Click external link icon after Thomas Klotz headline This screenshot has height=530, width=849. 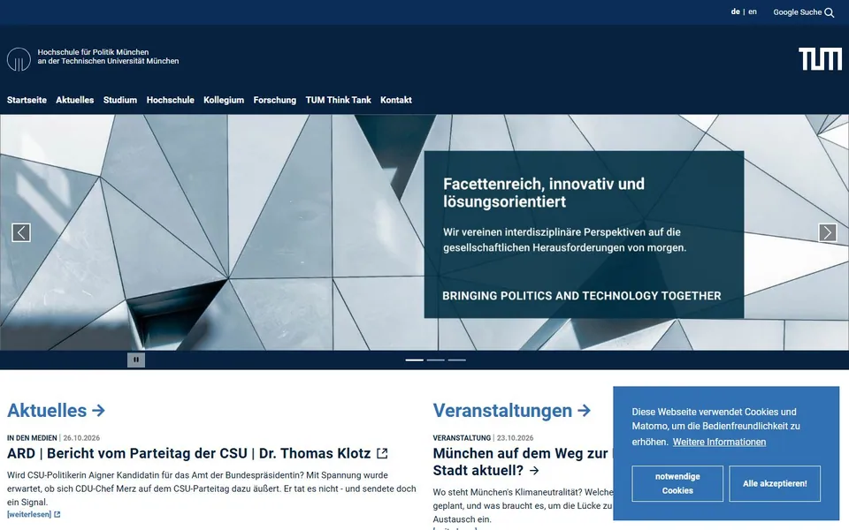coord(382,453)
